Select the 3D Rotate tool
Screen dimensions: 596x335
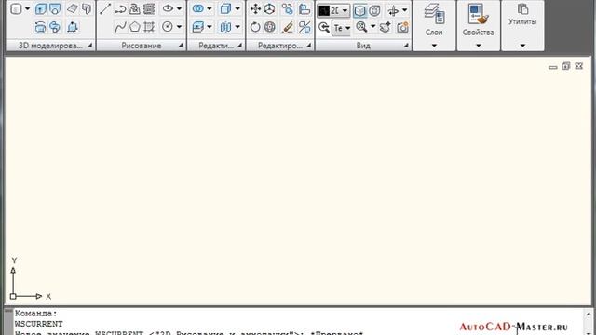[x=269, y=27]
